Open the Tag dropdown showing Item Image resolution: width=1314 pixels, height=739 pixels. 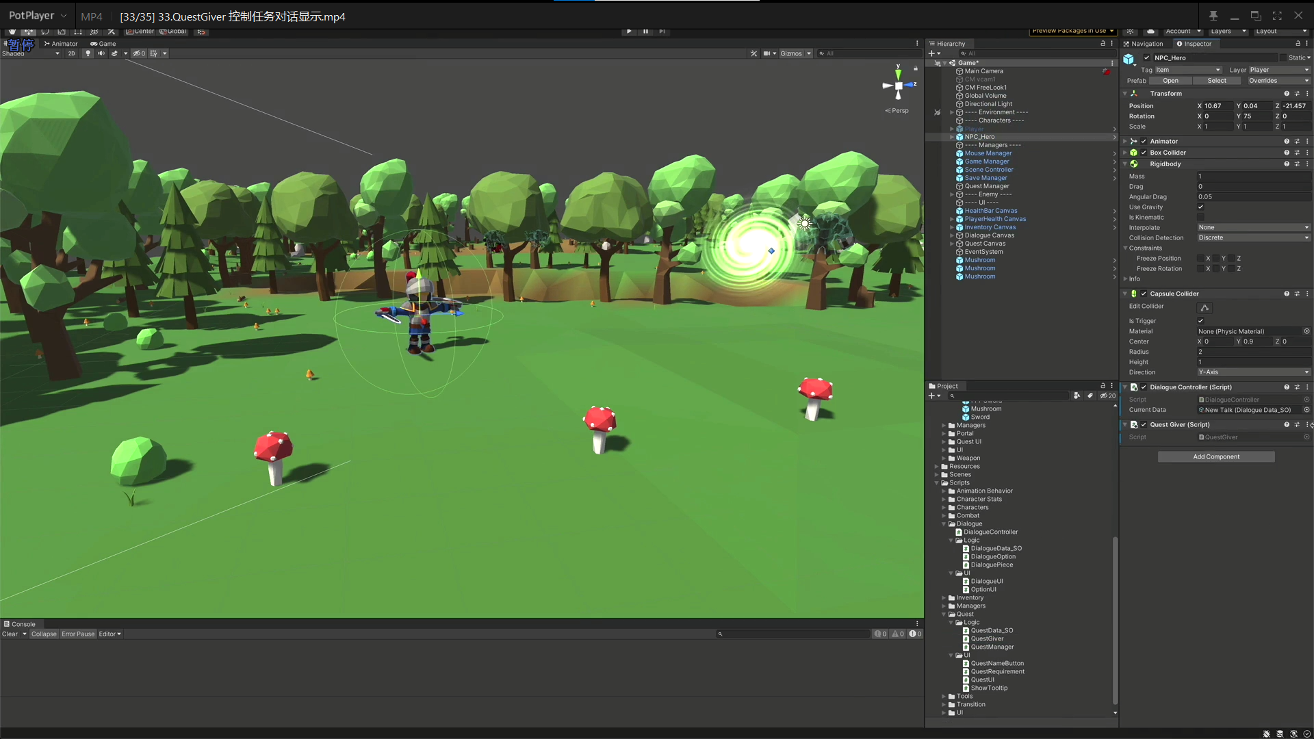(x=1188, y=70)
